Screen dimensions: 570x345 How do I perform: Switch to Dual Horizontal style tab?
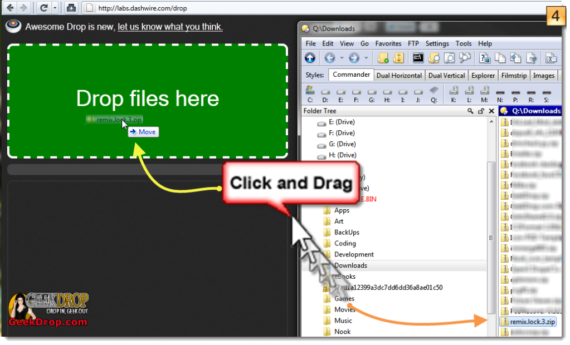click(399, 76)
